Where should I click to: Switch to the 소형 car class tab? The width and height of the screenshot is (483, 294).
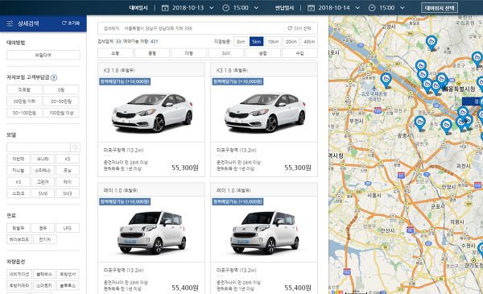115,53
